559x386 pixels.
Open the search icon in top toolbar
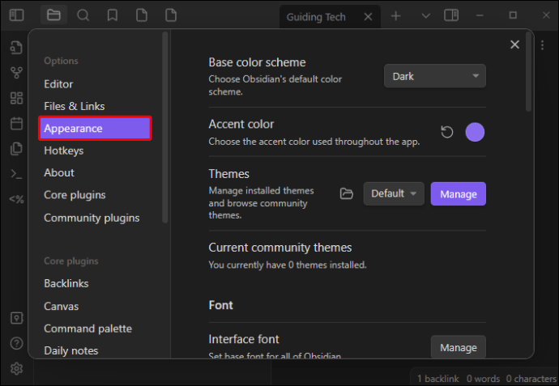click(83, 15)
